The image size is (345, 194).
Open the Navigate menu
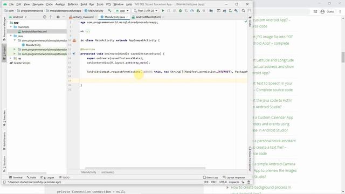[38, 4]
